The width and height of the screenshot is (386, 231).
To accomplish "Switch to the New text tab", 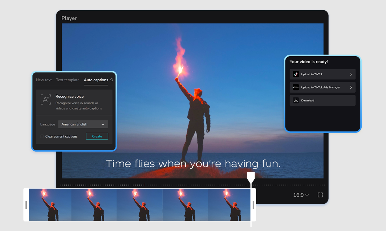I will [44, 80].
